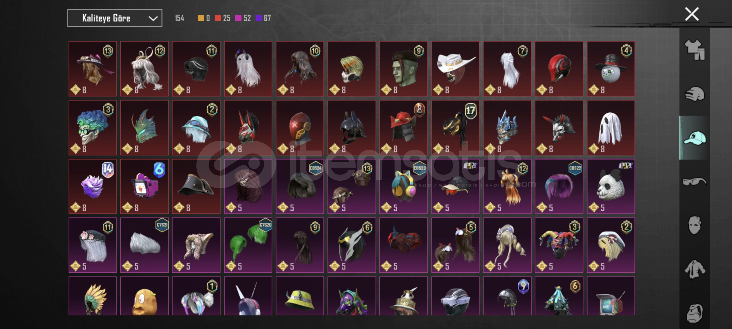Open the face mask category icon
The image size is (732, 329).
coord(695,225)
